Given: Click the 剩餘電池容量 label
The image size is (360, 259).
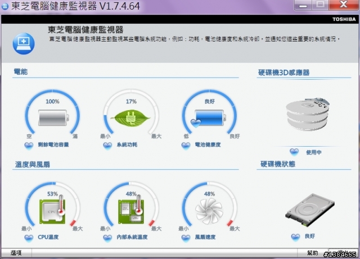Looking at the screenshot, I should 53,145.
